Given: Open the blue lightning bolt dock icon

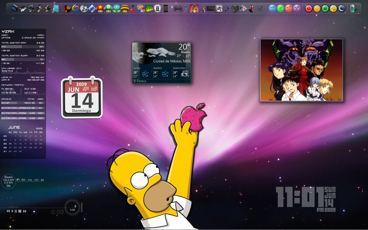Looking at the screenshot, I should tap(92, 9).
